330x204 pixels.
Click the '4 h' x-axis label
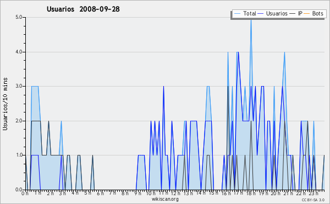pyautogui.click(x=75, y=193)
